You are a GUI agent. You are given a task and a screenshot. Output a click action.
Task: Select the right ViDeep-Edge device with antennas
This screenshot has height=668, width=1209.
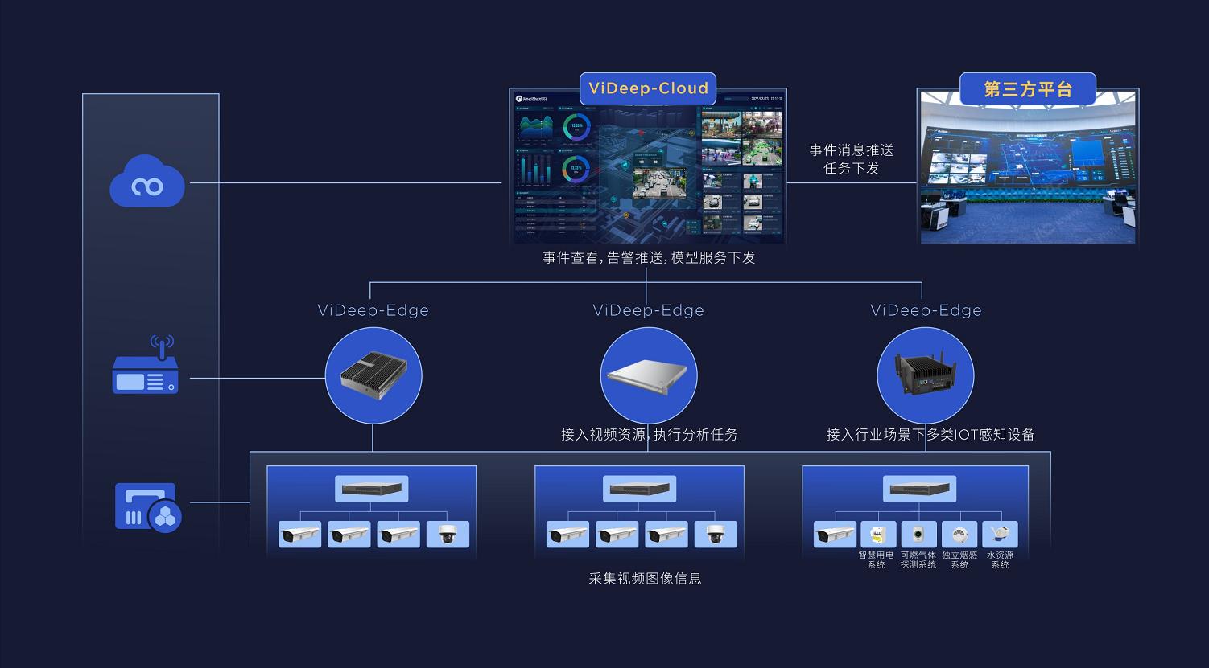[x=925, y=375]
